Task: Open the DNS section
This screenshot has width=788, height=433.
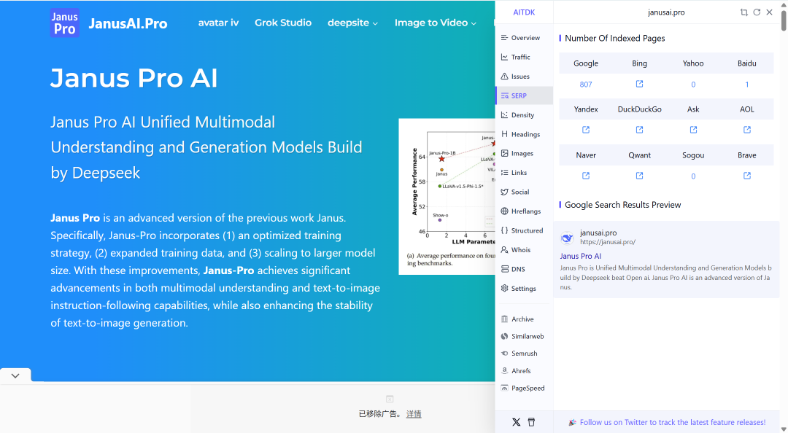Action: click(524, 269)
